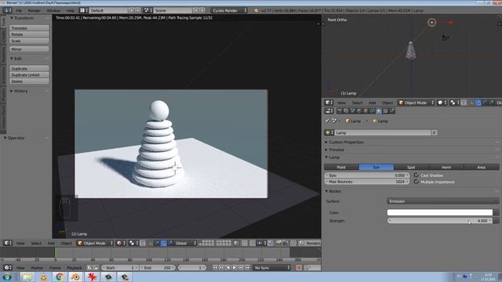
Task: Open the Playback menu in timeline
Action: [x=74, y=268]
